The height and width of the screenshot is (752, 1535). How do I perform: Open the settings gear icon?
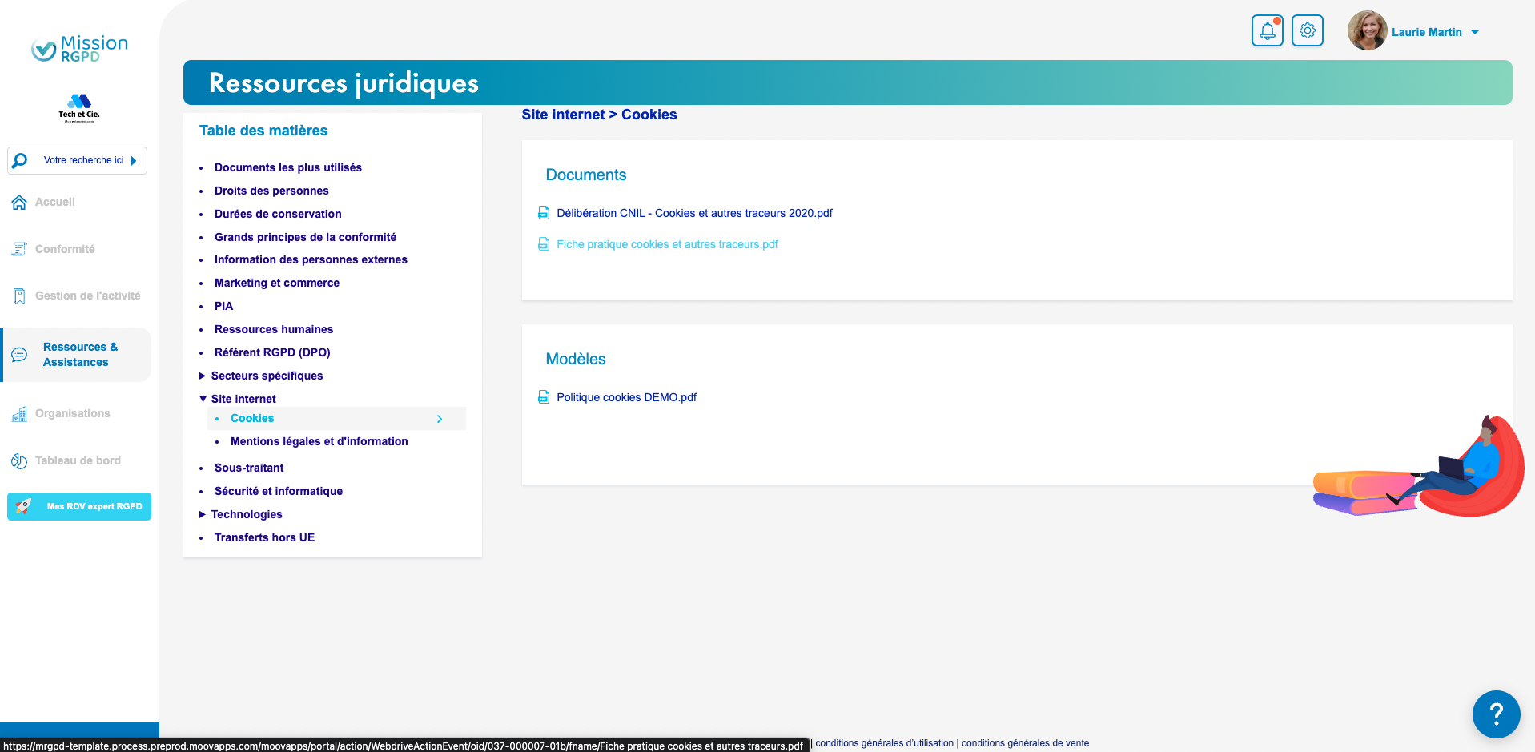[1308, 31]
